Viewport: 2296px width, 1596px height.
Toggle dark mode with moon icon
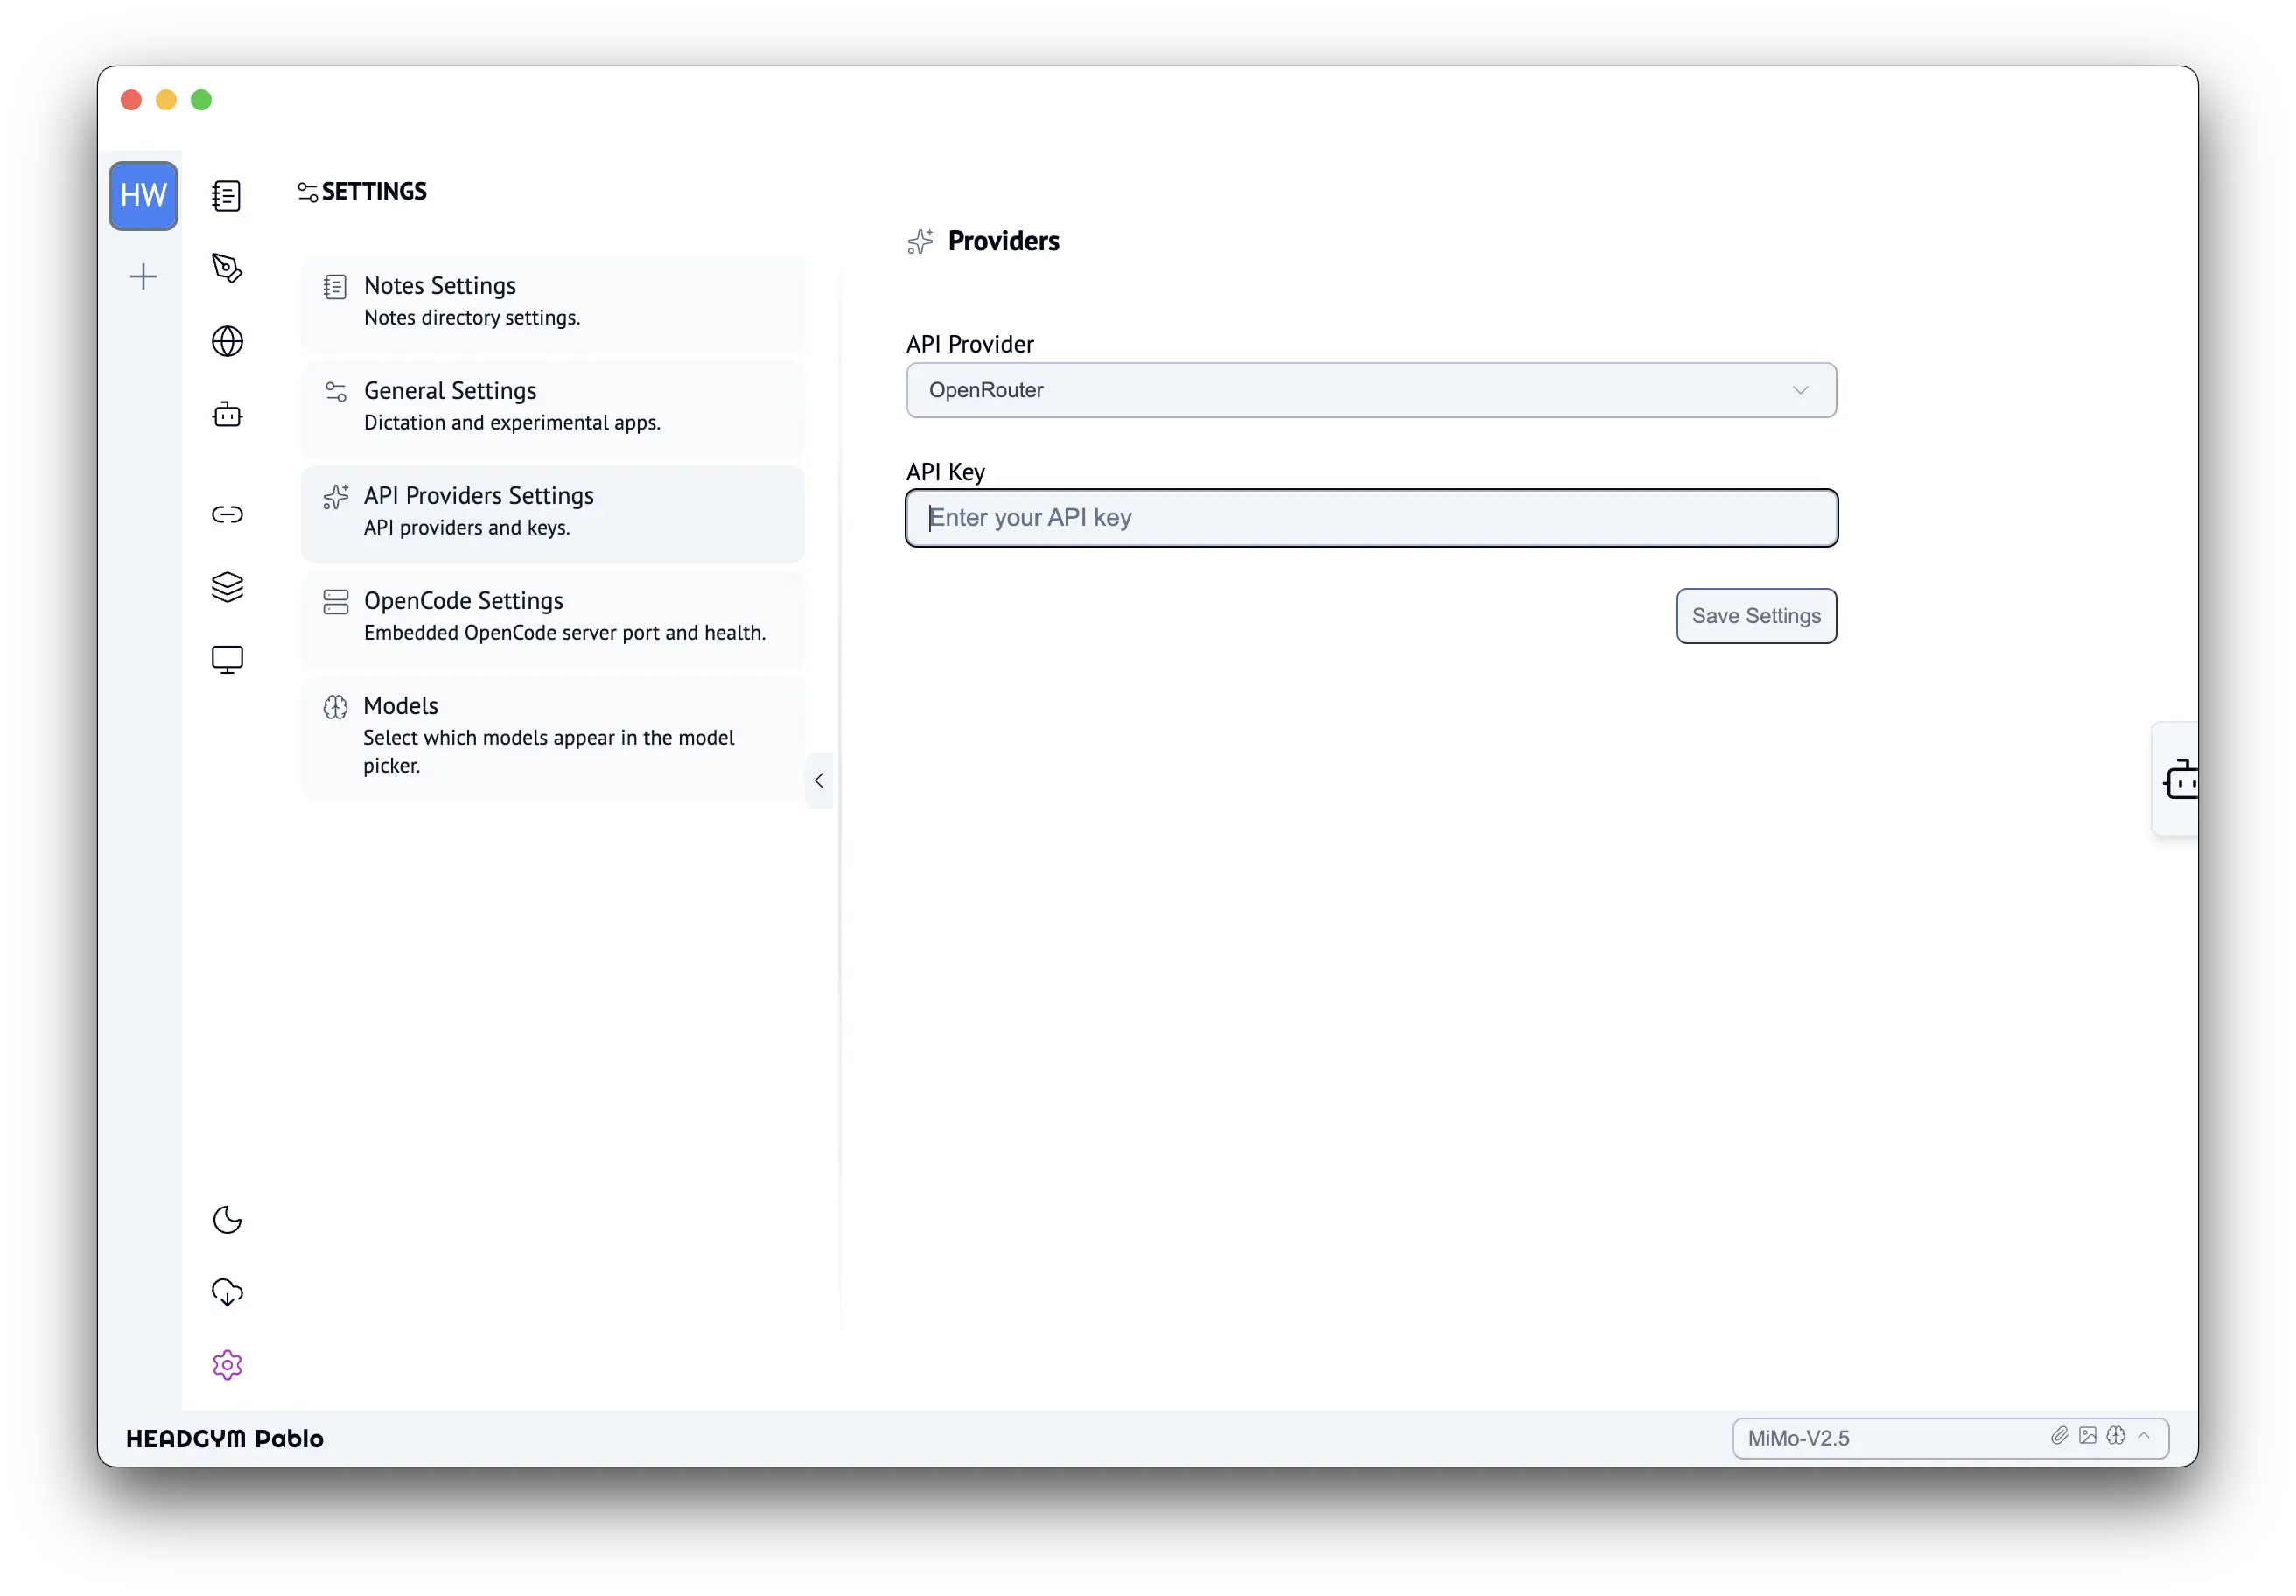click(227, 1220)
